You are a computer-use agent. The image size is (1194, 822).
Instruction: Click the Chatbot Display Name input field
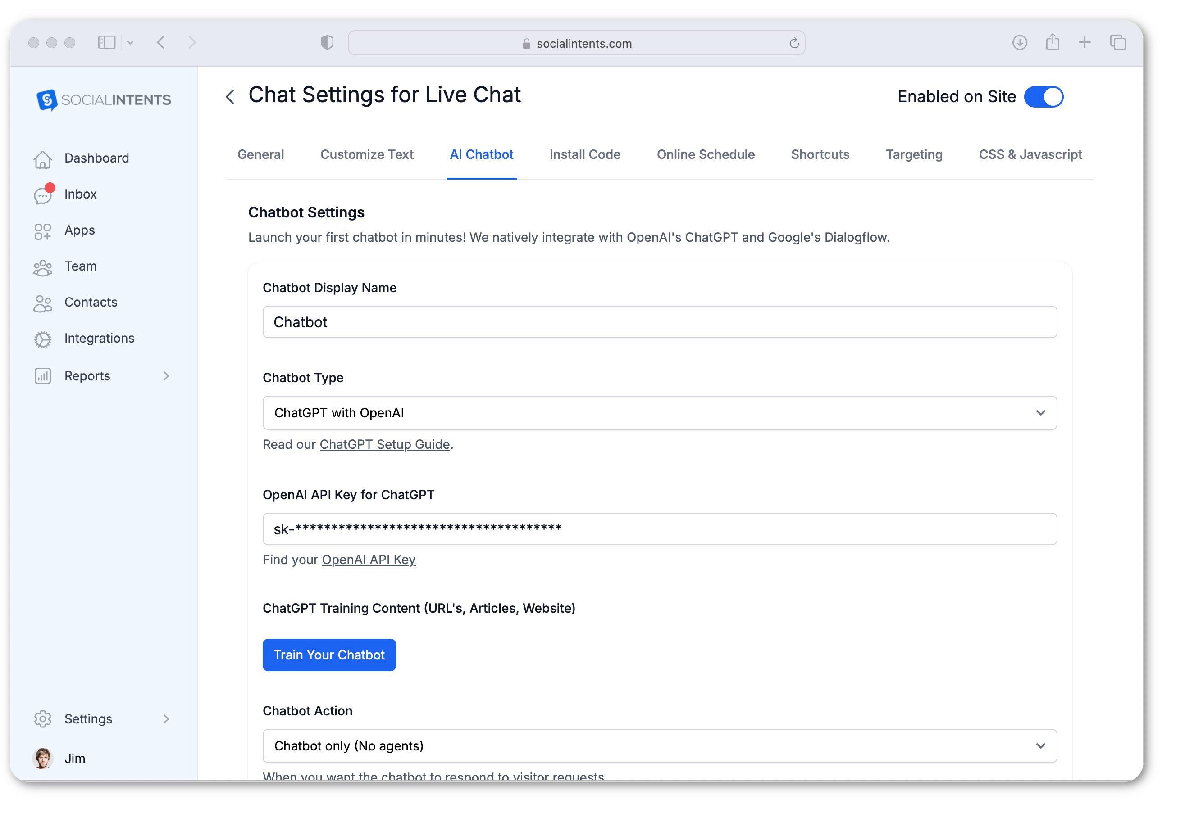tap(660, 322)
